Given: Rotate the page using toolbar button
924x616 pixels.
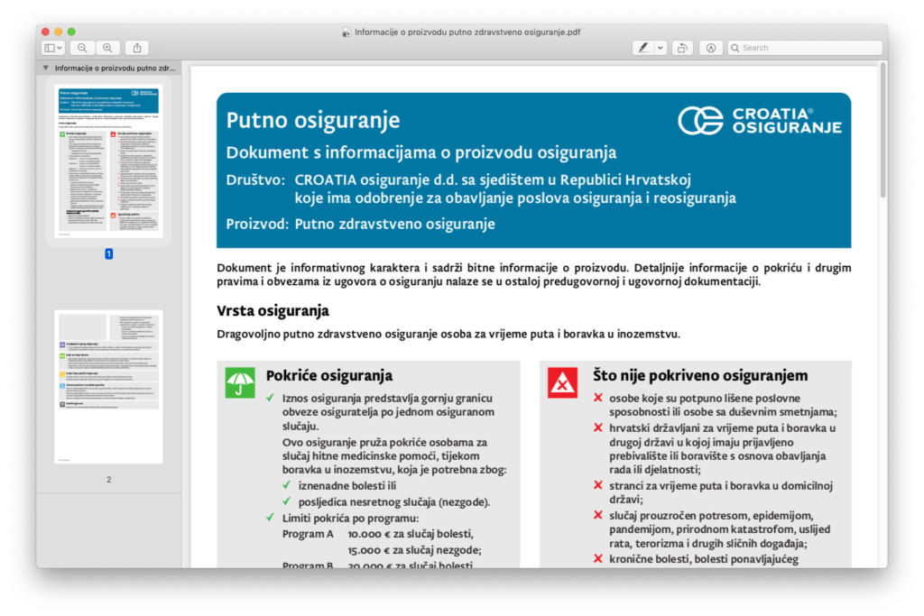Looking at the screenshot, I should point(683,48).
